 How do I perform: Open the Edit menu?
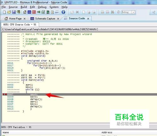[32, 7]
